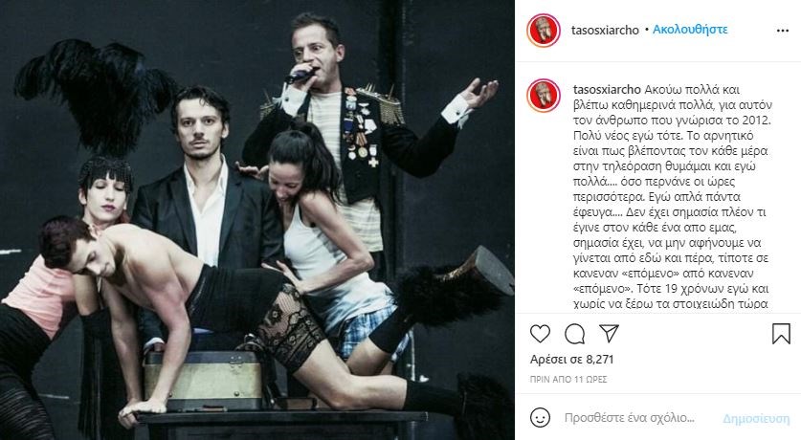Focus the Προσθέστε ένα σχόλιο field

pyautogui.click(x=630, y=418)
